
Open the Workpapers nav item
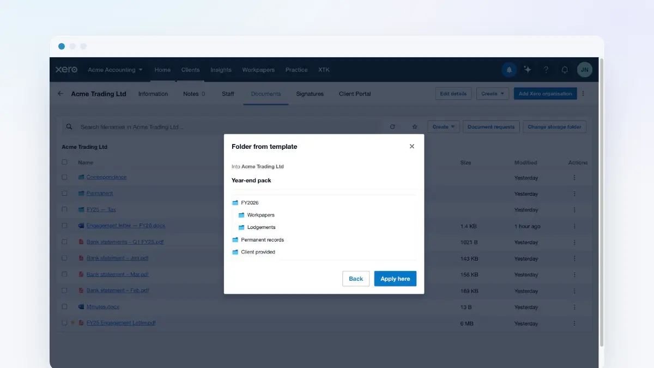258,70
